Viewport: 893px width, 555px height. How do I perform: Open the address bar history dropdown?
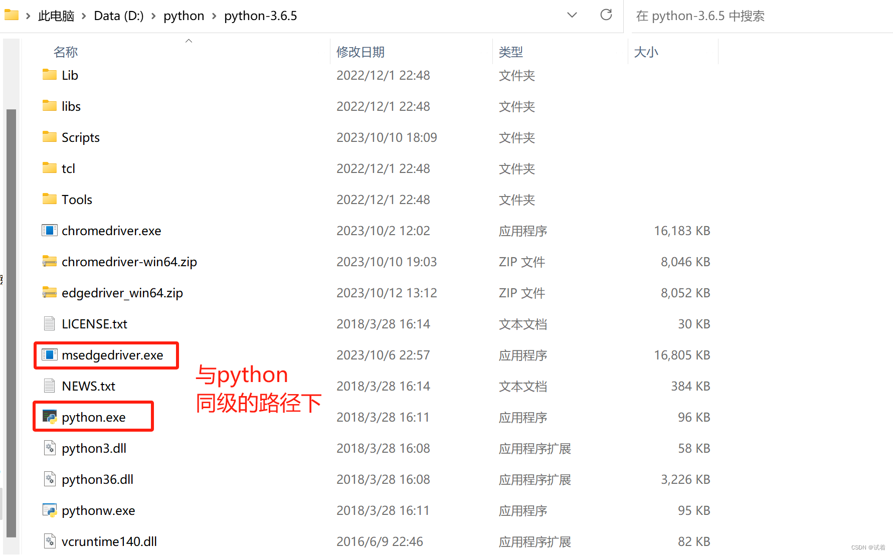[x=572, y=16]
